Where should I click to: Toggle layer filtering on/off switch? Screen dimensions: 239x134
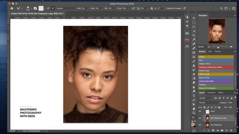coord(235,98)
